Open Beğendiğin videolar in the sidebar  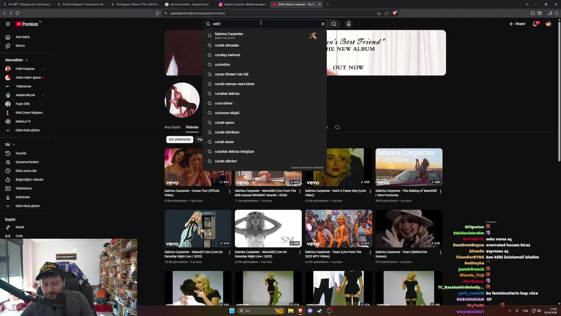pyautogui.click(x=25, y=180)
